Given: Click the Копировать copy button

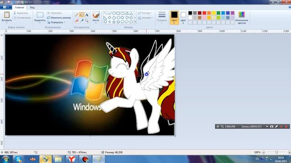Looking at the screenshot, I should pyautogui.click(x=22, y=18).
